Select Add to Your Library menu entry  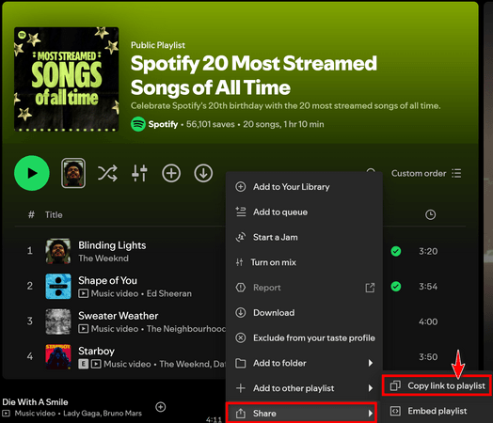pos(304,187)
